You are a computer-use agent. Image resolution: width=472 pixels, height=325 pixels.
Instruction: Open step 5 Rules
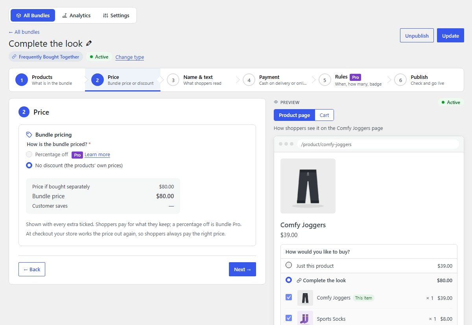[x=350, y=80]
